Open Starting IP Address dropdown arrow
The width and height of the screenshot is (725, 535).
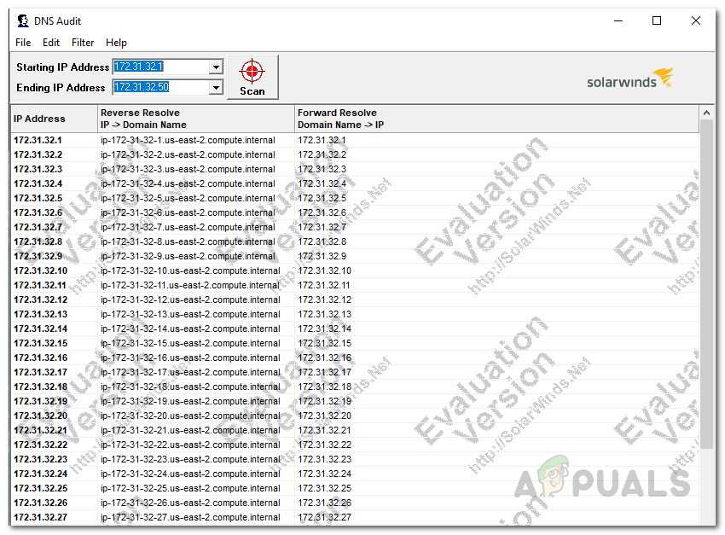[x=215, y=67]
